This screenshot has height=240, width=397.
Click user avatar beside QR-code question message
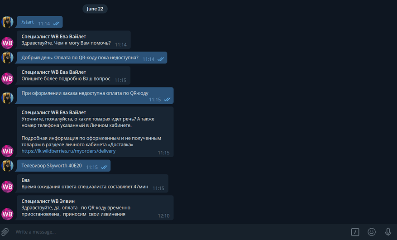[x=7, y=58]
